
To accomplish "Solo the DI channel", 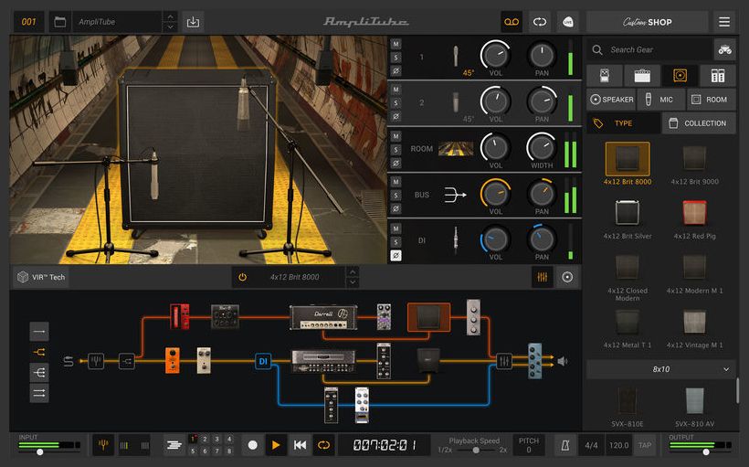I will click(396, 242).
